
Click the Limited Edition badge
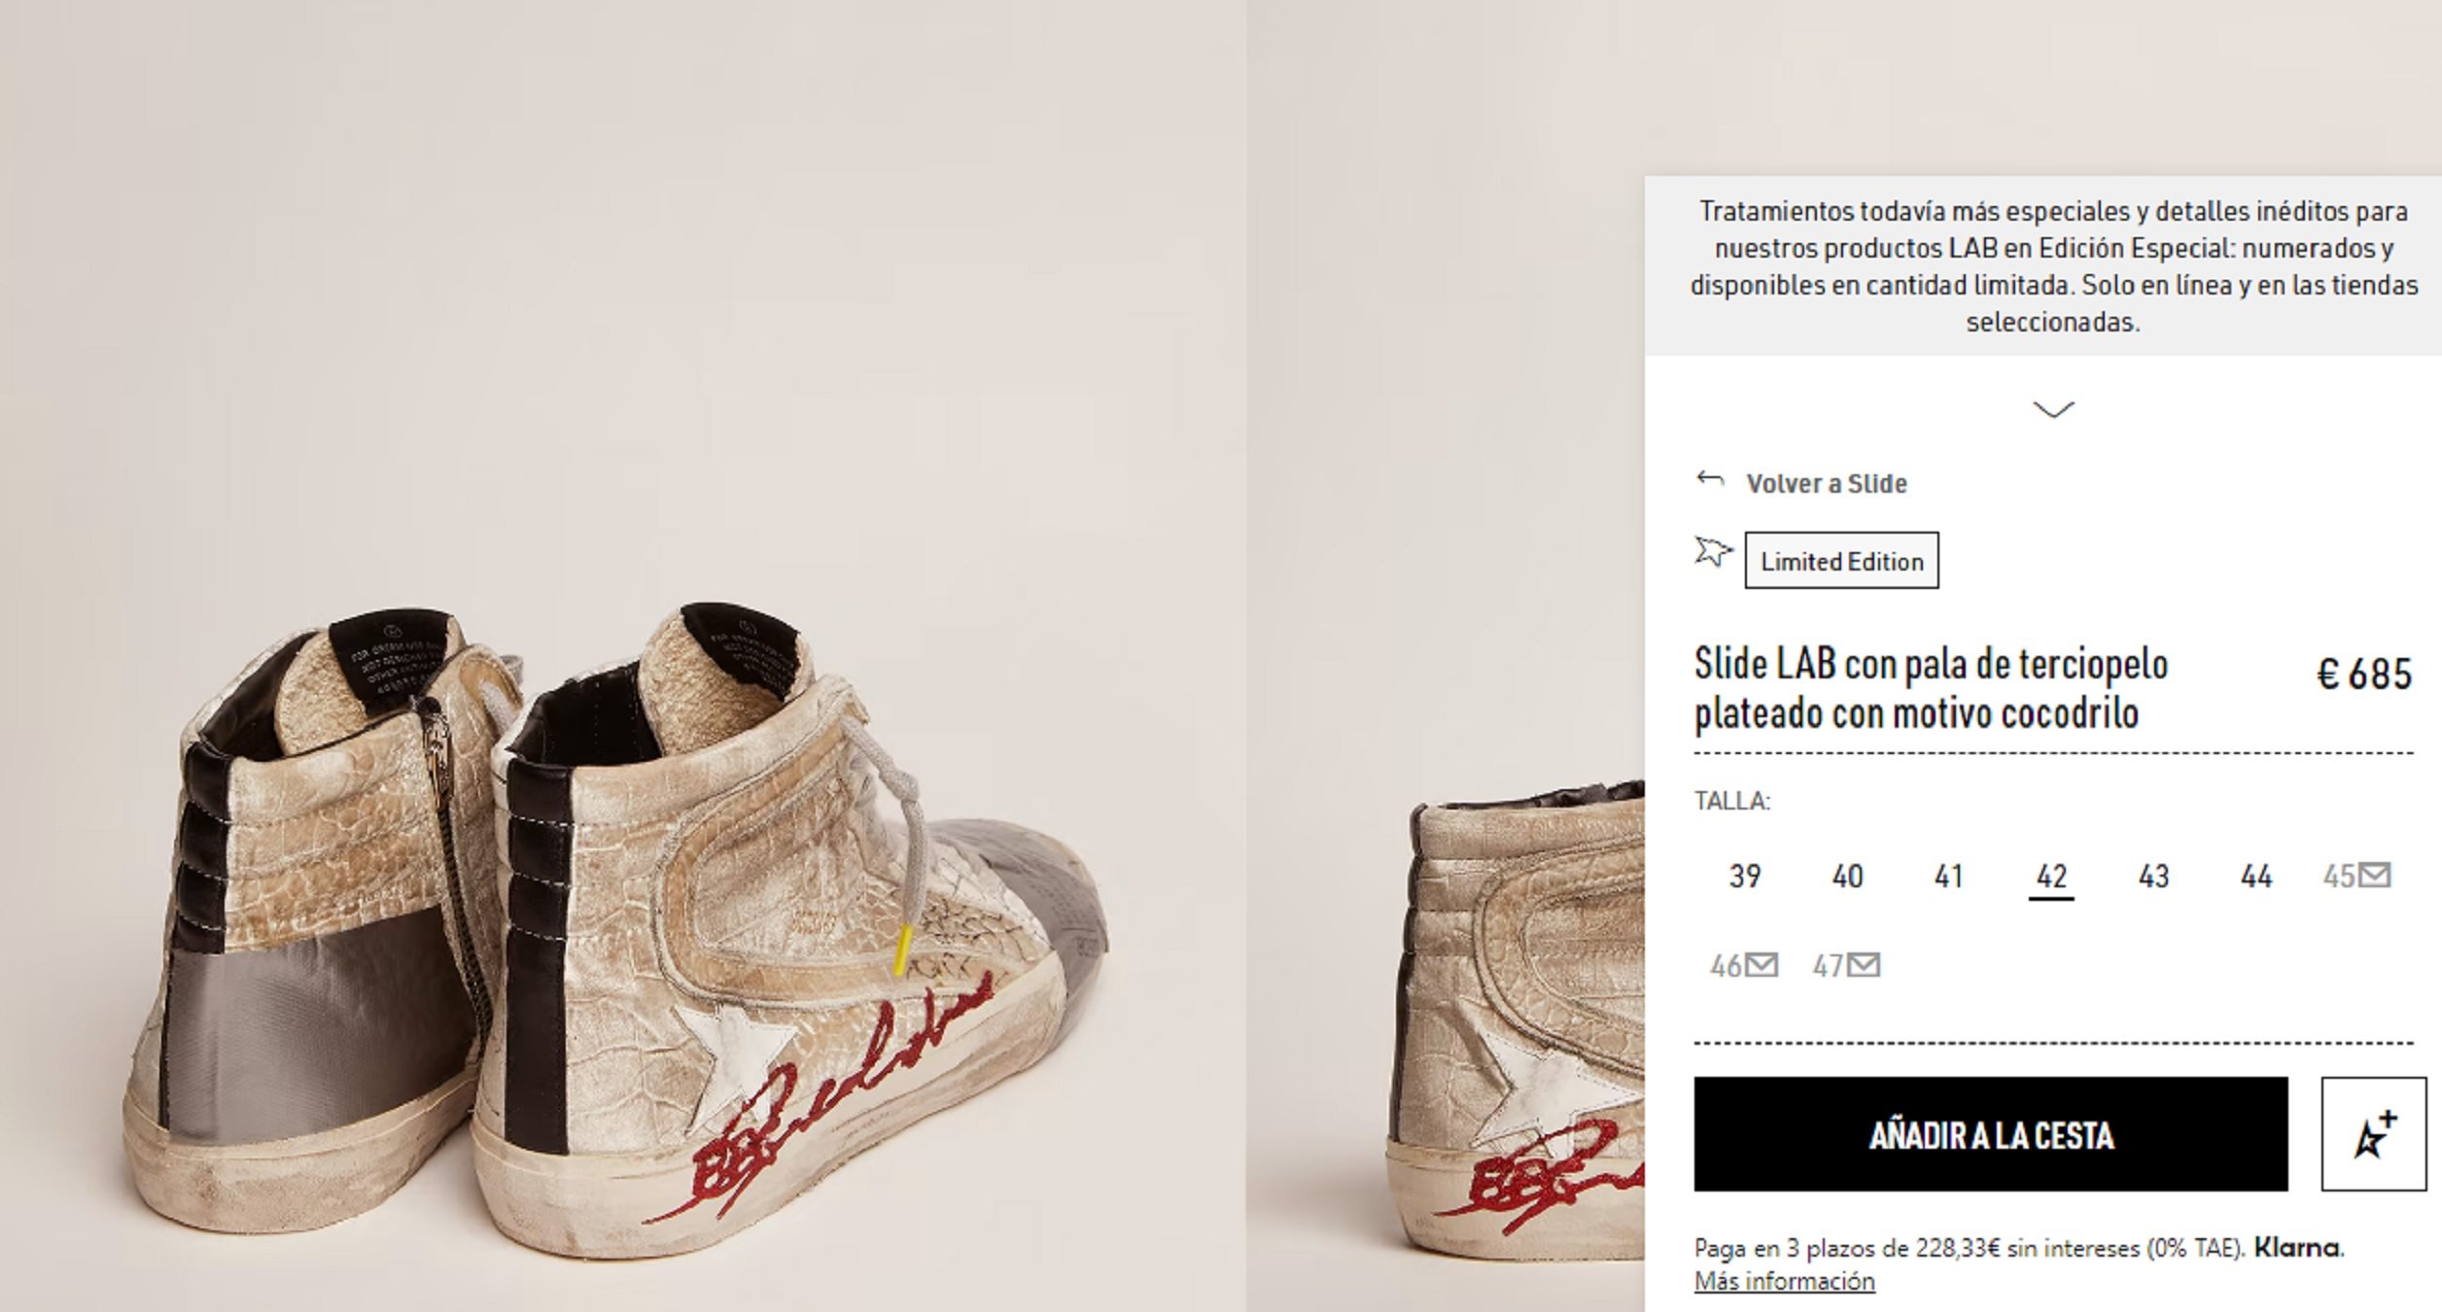[1841, 561]
